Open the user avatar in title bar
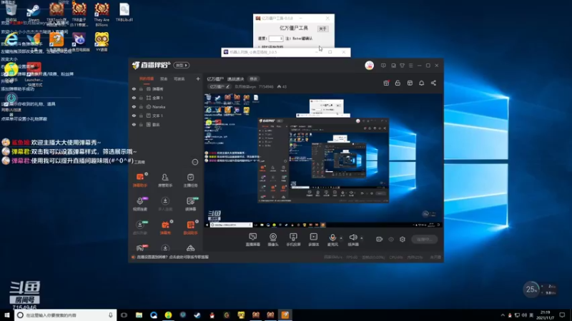The height and width of the screenshot is (321, 572). tap(369, 66)
